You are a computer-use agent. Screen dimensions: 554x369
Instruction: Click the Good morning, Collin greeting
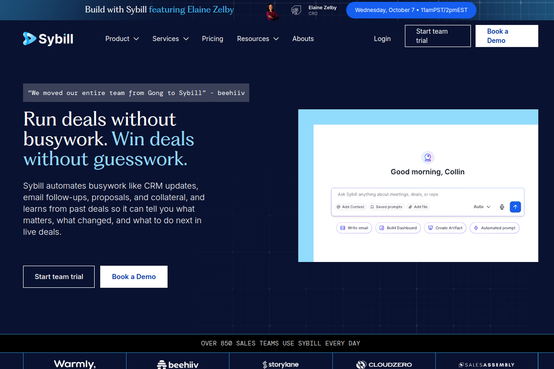(x=428, y=172)
